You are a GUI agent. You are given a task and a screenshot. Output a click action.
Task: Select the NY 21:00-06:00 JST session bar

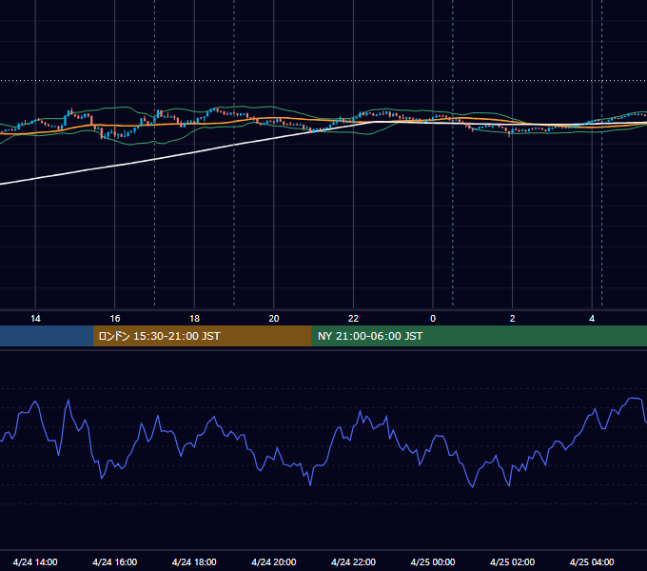[x=479, y=336]
